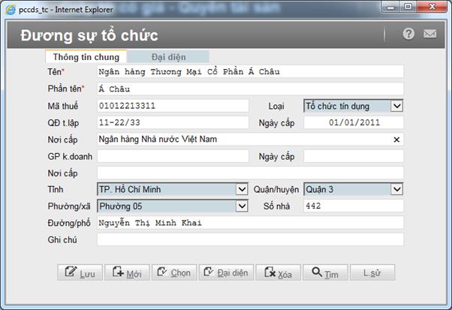Click the Đại diện button in bottom bar
452x310 pixels.
point(226,272)
